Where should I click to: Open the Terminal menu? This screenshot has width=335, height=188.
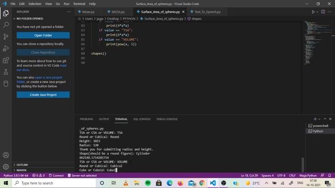coord(79,4)
